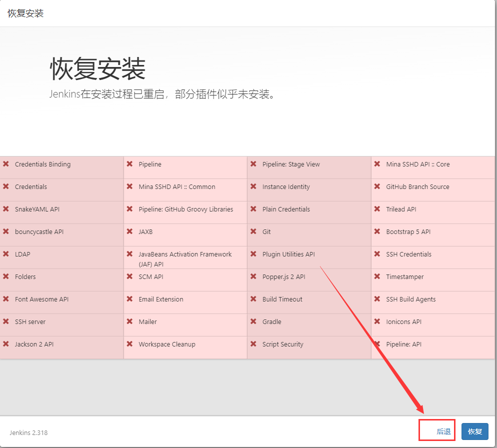Click the small 恢复安装 dialog title
497x448 pixels.
25,13
